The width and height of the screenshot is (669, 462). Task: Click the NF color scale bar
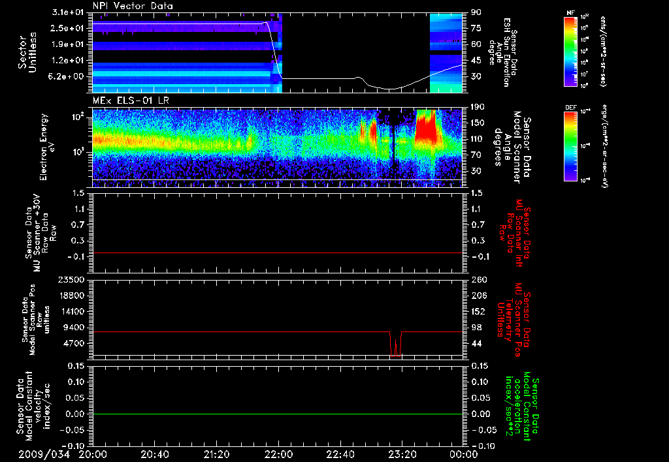(571, 51)
